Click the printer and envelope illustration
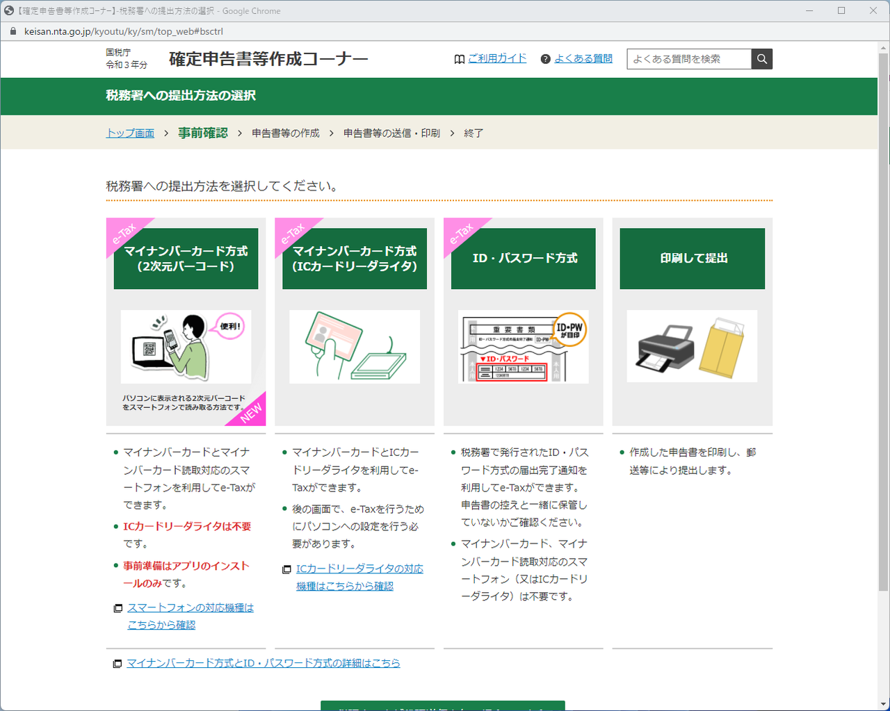The height and width of the screenshot is (711, 890). pos(693,347)
